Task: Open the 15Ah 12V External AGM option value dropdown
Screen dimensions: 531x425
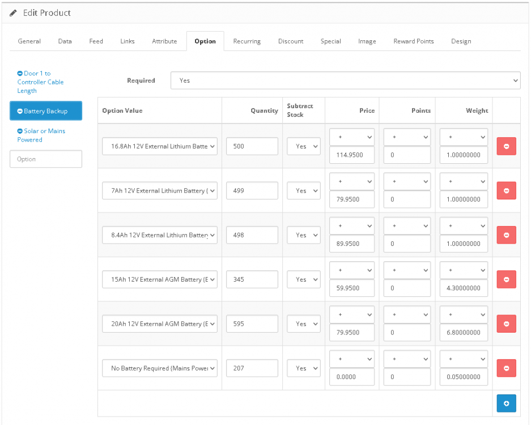Action: click(x=159, y=279)
